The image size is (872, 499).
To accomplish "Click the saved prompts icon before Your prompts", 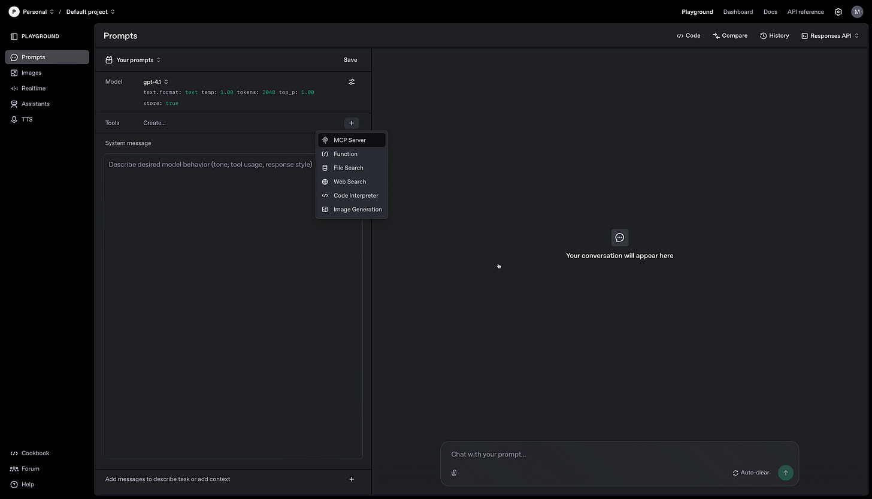I will [109, 61].
